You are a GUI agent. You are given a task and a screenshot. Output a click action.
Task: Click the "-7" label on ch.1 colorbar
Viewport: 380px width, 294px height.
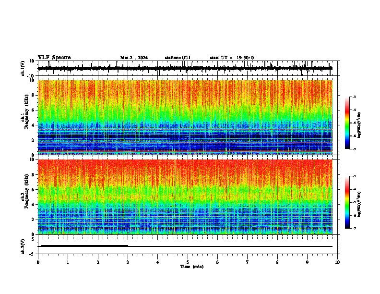(x=354, y=149)
